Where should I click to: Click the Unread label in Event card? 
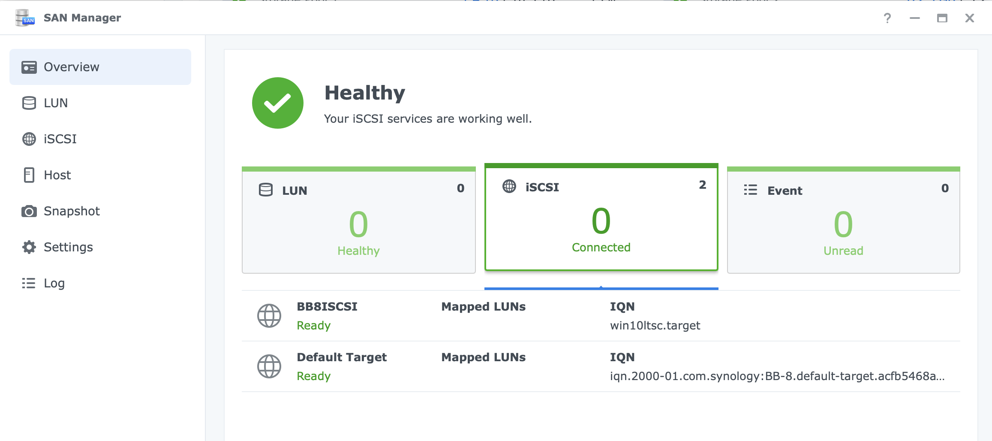click(843, 251)
